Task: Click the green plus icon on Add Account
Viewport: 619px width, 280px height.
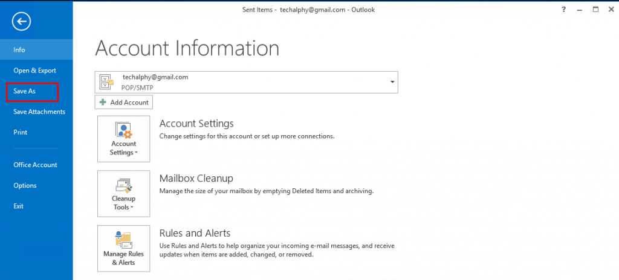Action: [103, 102]
